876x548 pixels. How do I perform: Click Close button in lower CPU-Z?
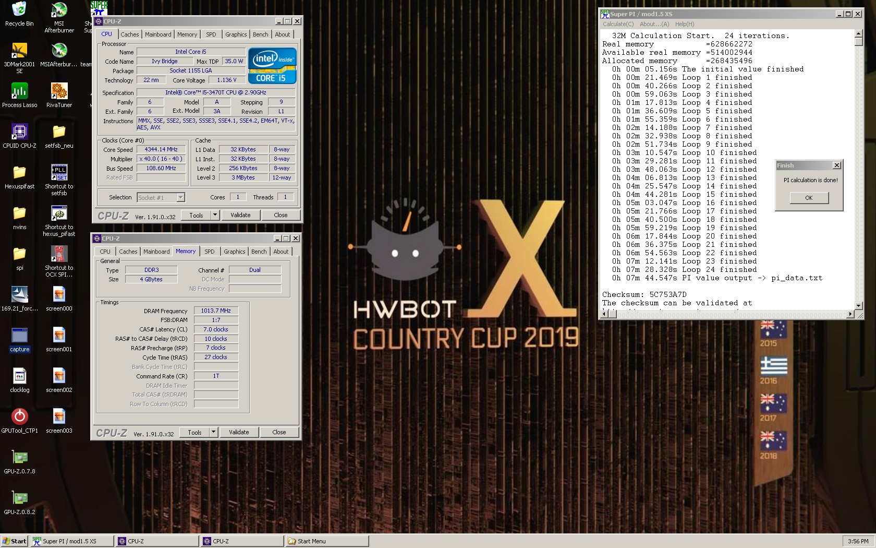(279, 432)
